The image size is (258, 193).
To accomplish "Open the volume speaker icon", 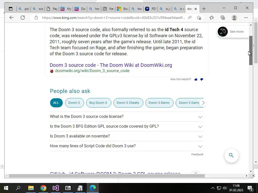I will coord(224,188).
